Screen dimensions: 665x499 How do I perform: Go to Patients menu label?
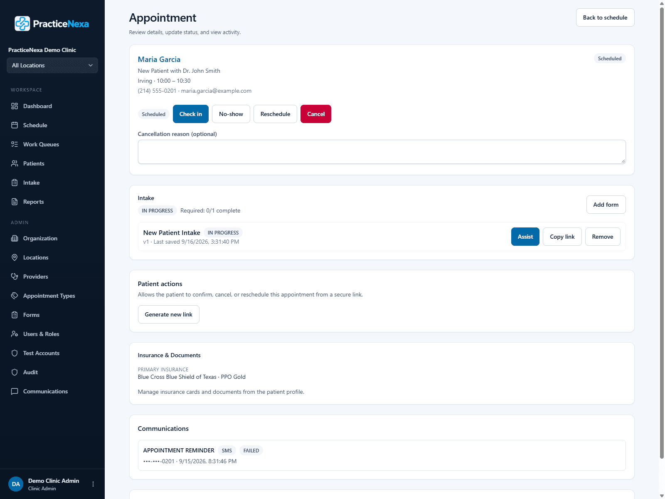tap(34, 163)
